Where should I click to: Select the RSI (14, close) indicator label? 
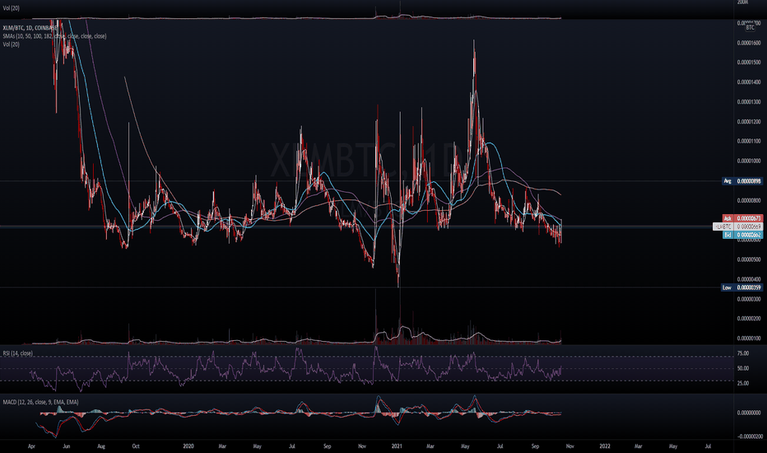coord(17,353)
